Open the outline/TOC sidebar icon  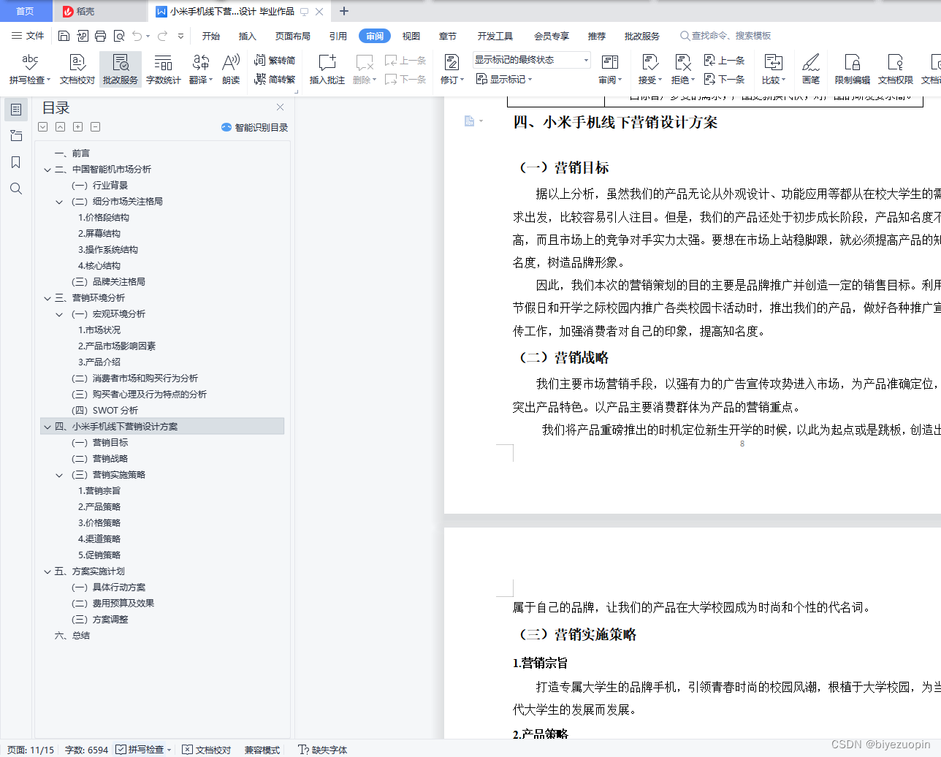16,110
